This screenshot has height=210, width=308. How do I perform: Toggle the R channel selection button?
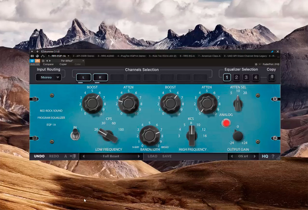tap(100, 77)
